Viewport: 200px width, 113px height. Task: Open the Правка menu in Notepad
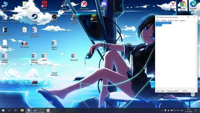163,20
